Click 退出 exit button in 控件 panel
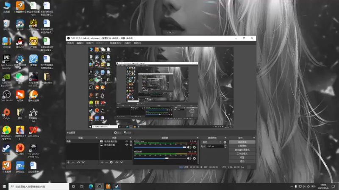Image resolution: width=339 pixels, height=190 pixels. 242,161
